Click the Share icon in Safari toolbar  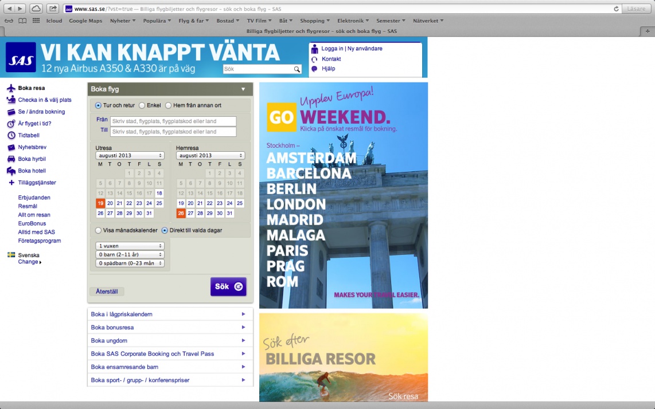pos(53,9)
